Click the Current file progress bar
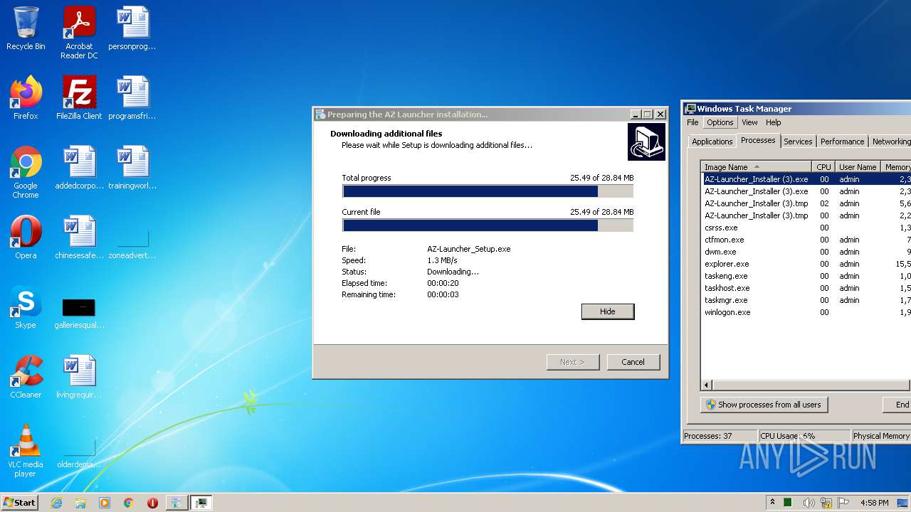Image resolution: width=911 pixels, height=512 pixels. pyautogui.click(x=488, y=225)
